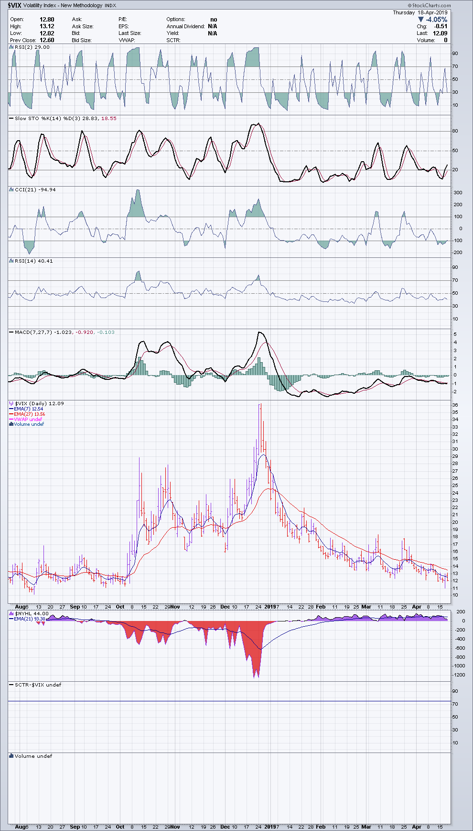Click the SCTR-$VIX undef legend label

38,685
